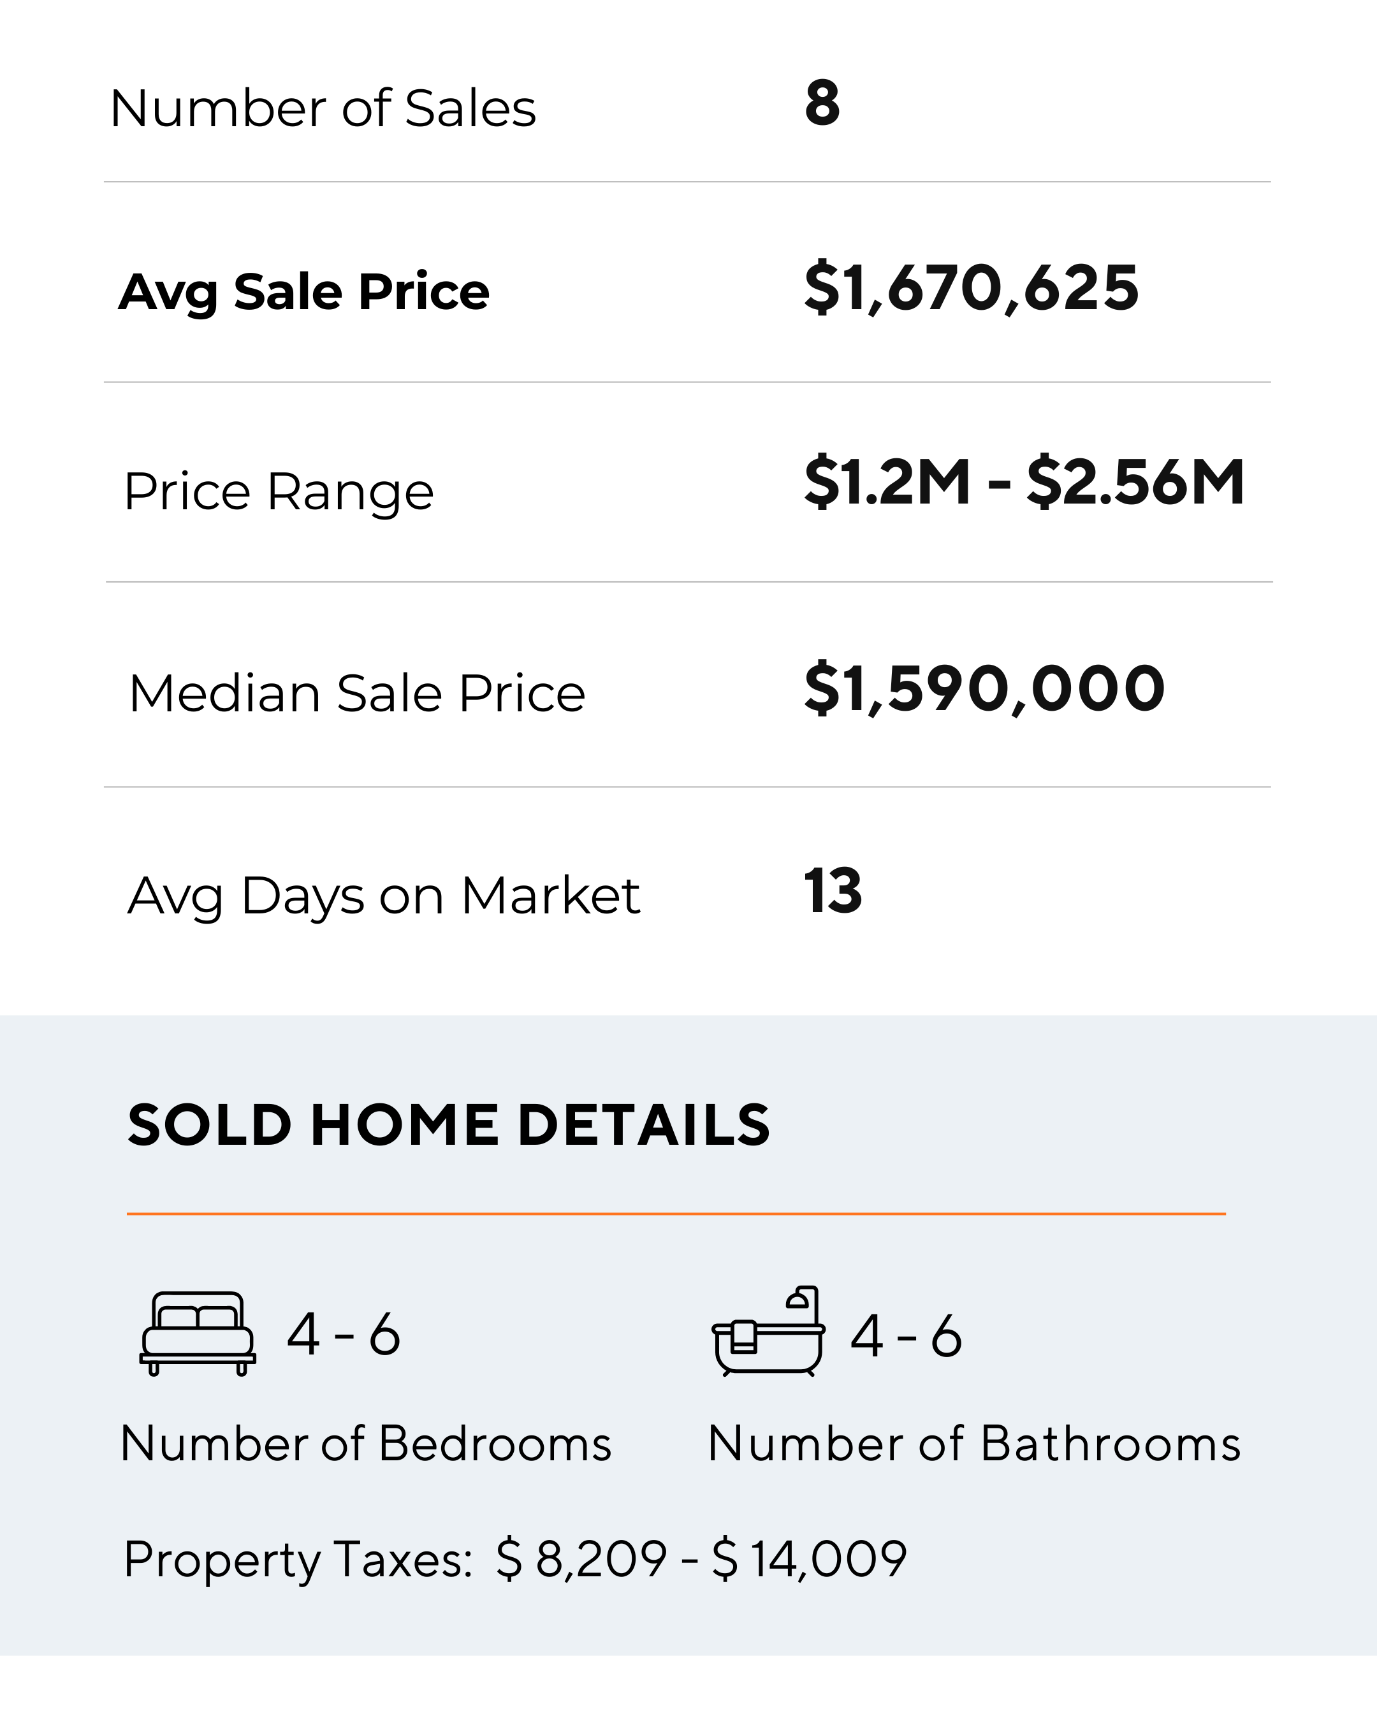Click the bed icon
1377x1721 pixels.
198,1334
